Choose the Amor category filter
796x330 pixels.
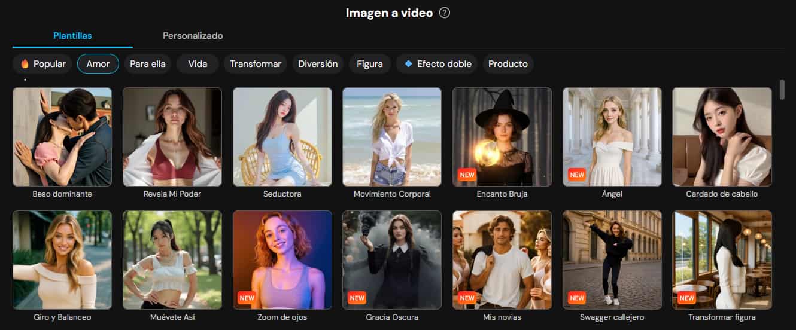pyautogui.click(x=98, y=64)
